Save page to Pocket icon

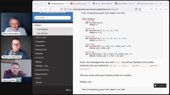click(151, 9)
